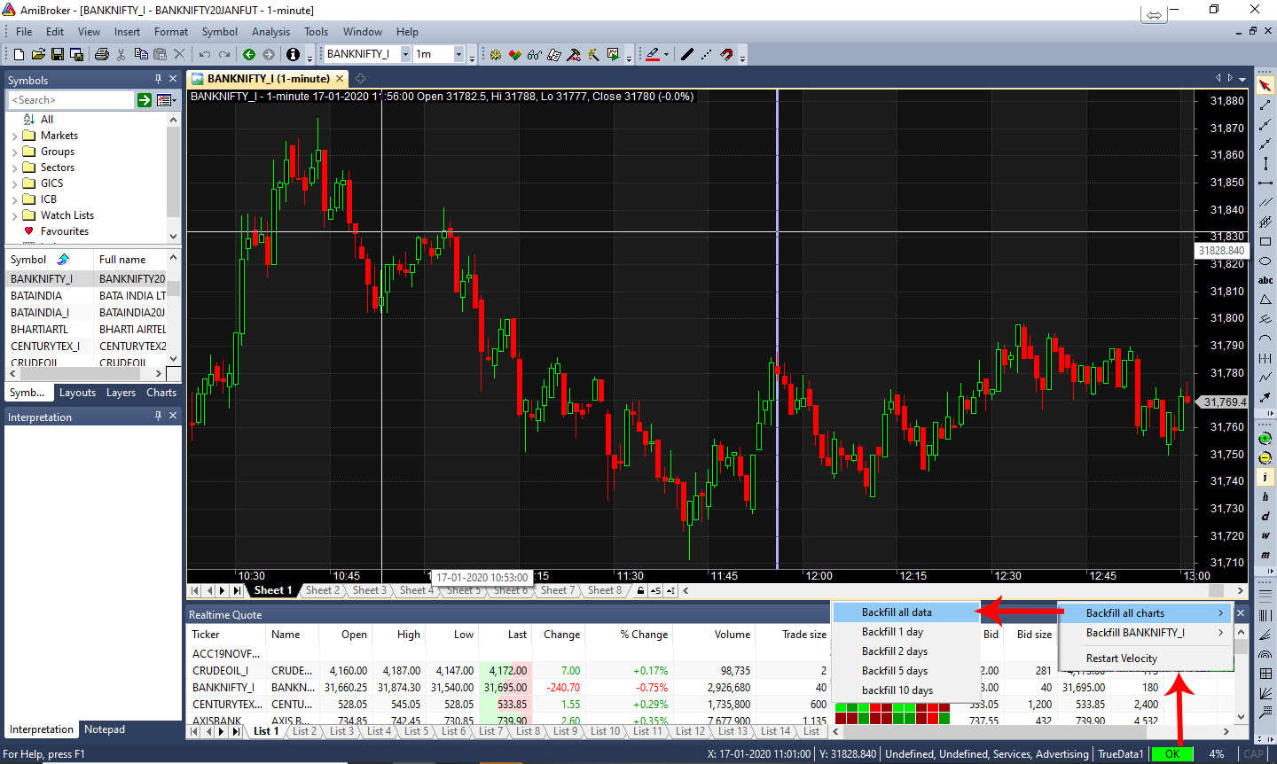Open the line color dropdown arrow
1277x764 pixels.
click(x=666, y=54)
